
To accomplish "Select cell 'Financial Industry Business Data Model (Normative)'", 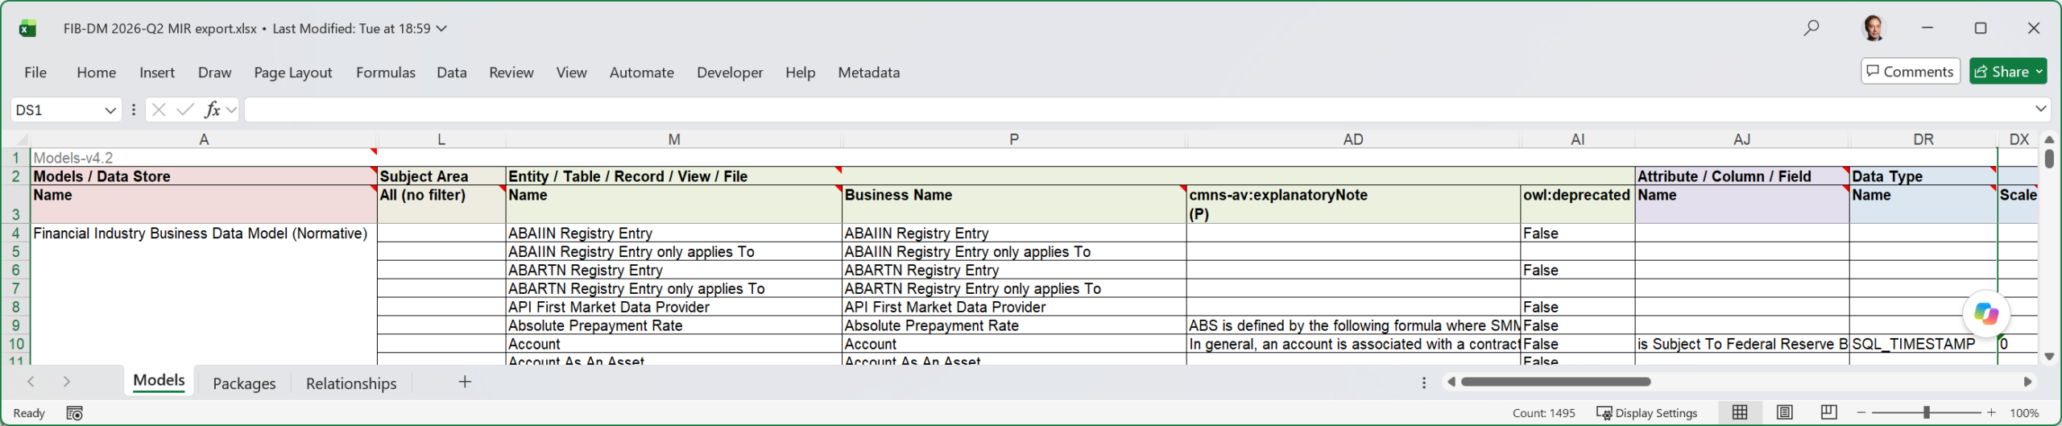I will 204,233.
